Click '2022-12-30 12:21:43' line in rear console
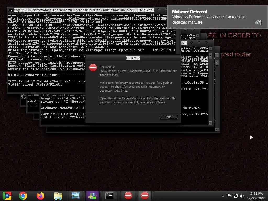Screen dimensions: 268x201 (63, 114)
